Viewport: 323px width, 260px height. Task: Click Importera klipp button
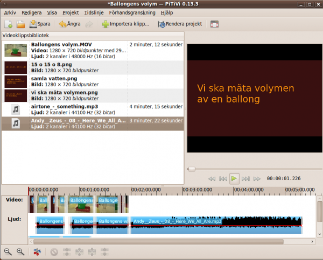point(125,24)
